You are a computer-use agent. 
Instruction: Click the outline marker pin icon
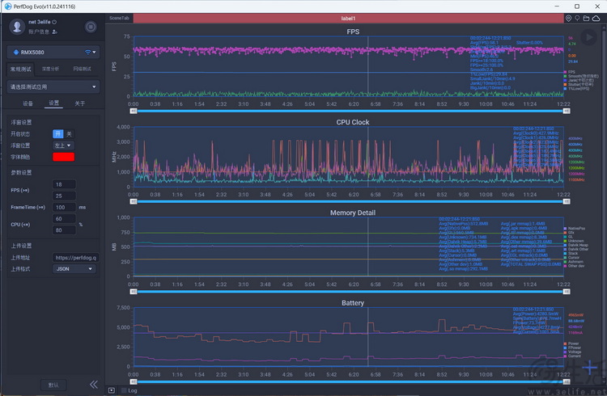[577, 18]
